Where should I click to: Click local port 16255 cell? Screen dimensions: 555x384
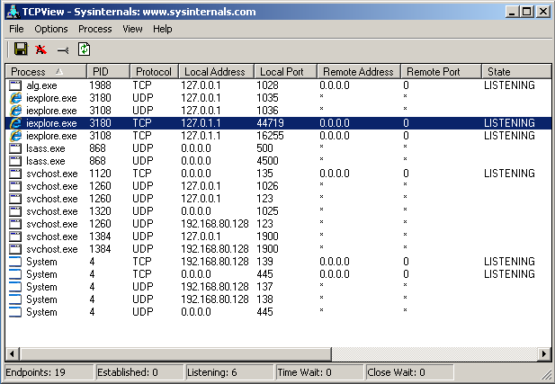(x=270, y=136)
